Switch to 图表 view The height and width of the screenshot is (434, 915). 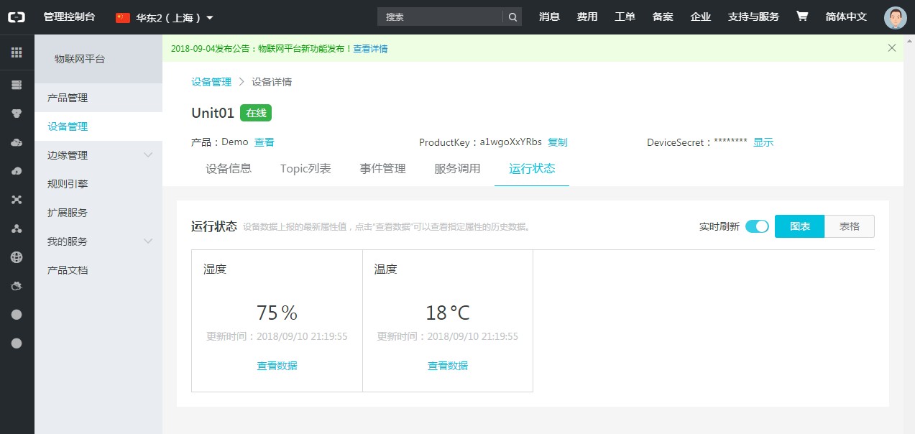(799, 226)
